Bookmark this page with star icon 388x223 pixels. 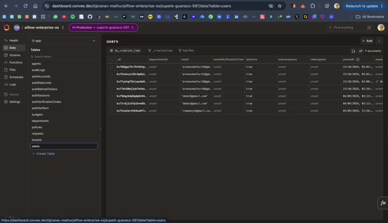[x=280, y=6]
